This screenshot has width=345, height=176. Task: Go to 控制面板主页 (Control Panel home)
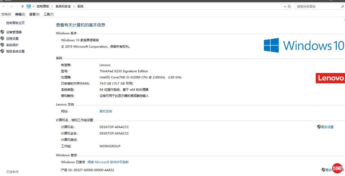point(15,23)
